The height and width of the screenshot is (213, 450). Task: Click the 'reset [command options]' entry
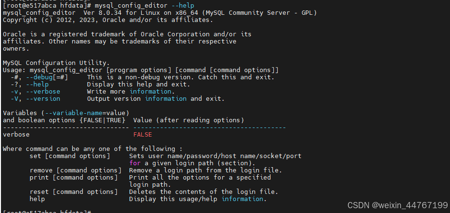click(x=73, y=192)
